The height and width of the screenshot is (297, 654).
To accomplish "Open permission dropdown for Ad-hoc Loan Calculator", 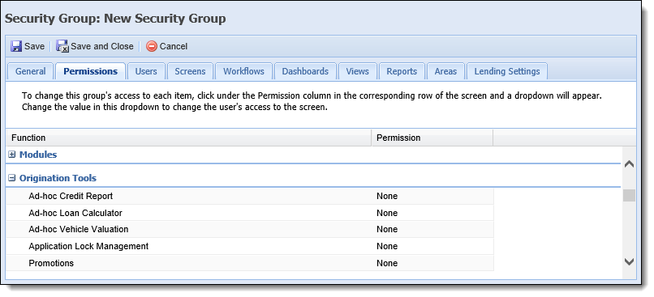I will (432, 213).
